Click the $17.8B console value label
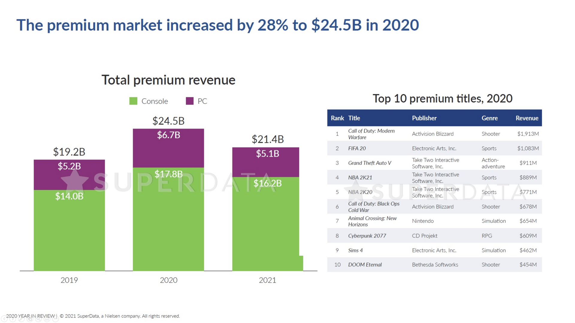 168,174
